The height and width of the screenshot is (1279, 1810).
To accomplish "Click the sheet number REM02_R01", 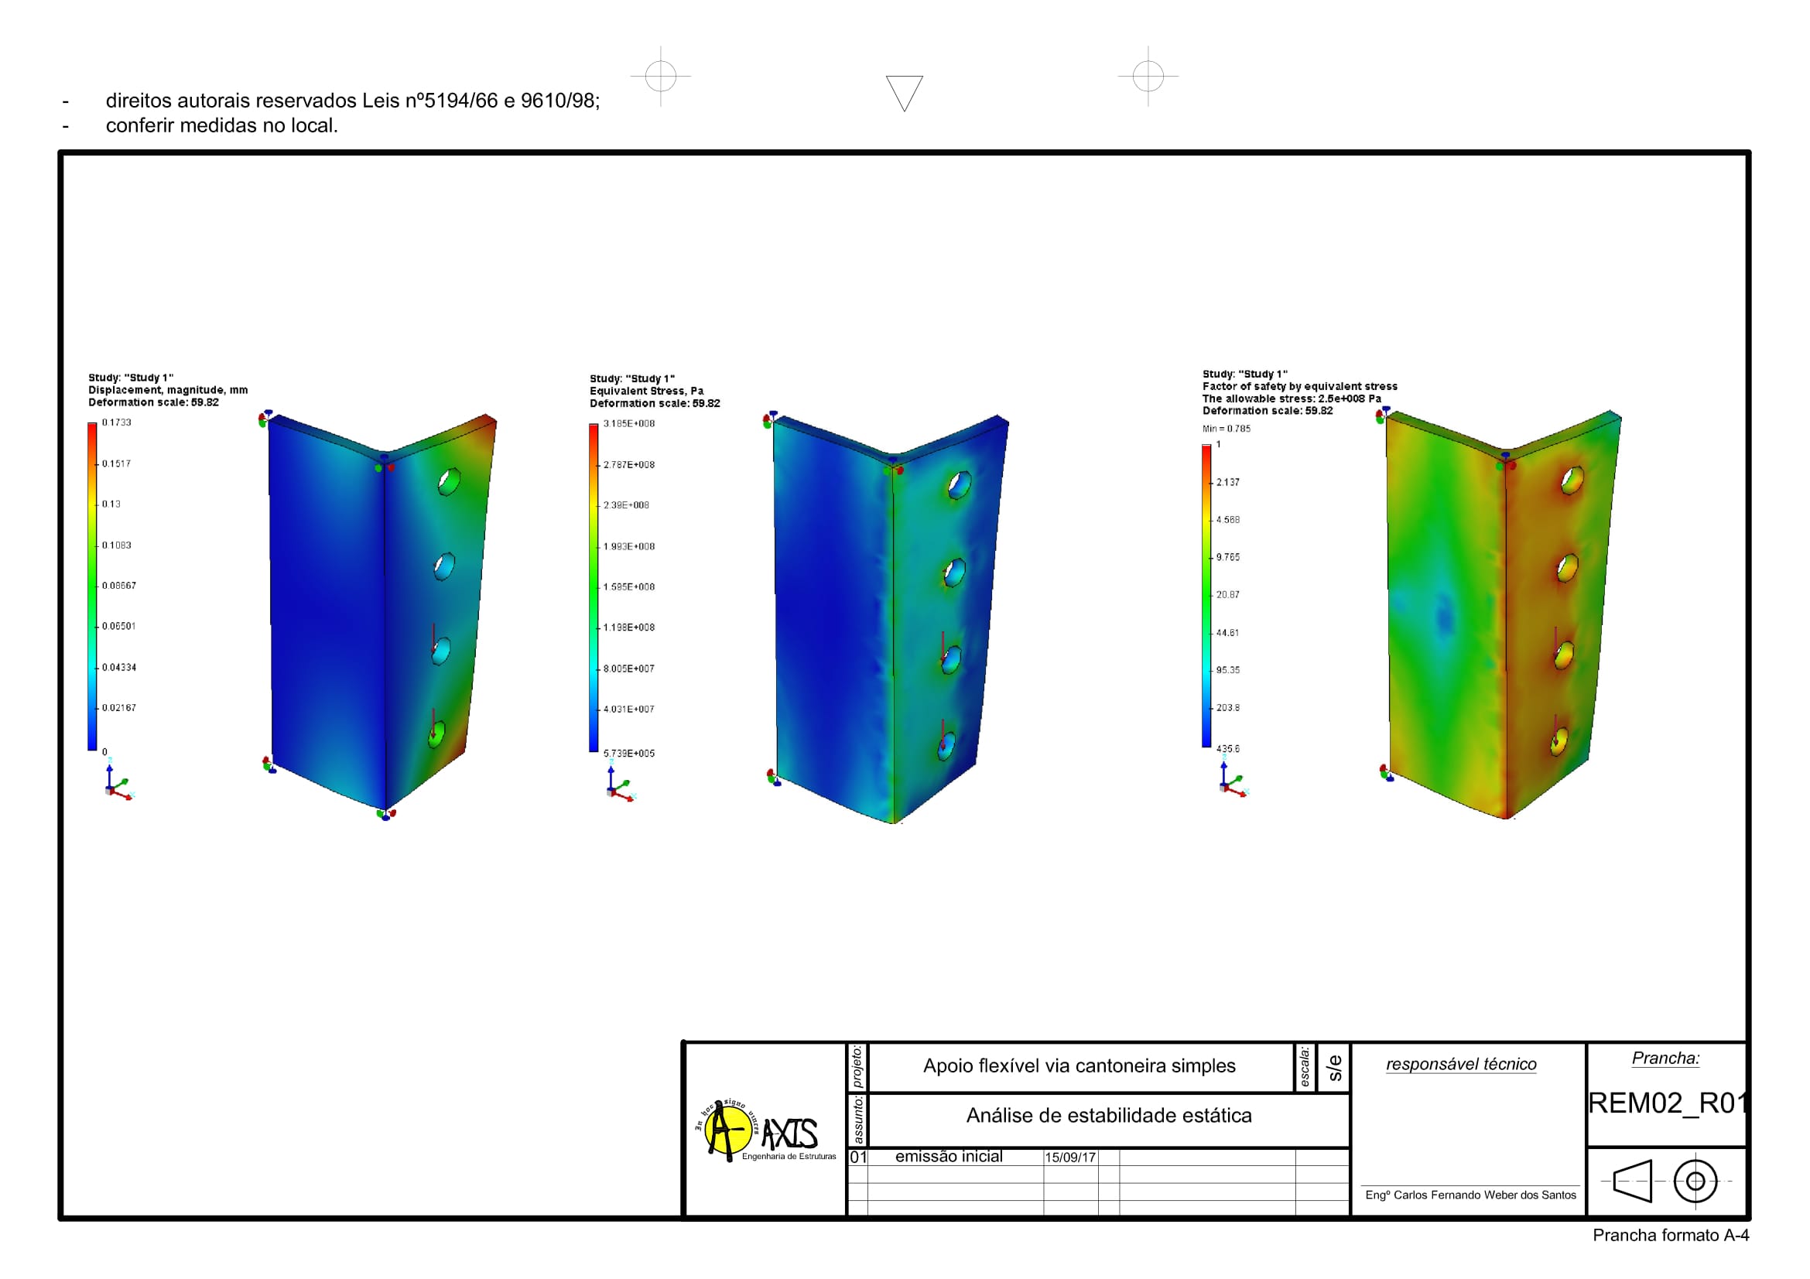I will (1667, 1103).
